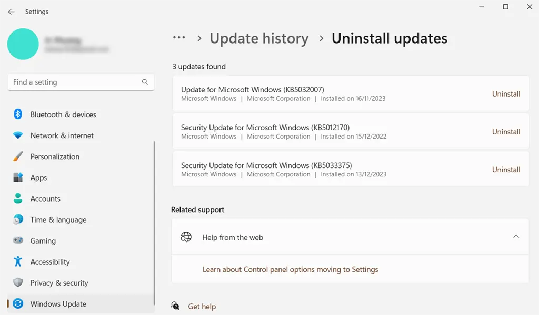The width and height of the screenshot is (539, 315).
Task: Navigate back using the arrow button
Action: click(11, 12)
